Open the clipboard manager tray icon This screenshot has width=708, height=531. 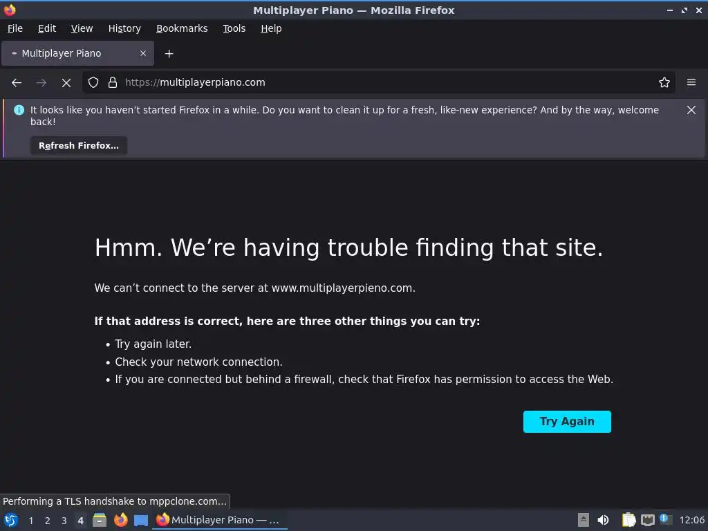click(x=628, y=520)
